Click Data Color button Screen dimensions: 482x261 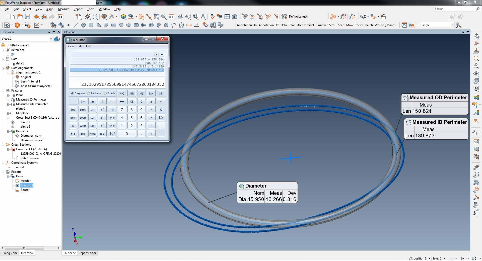[288, 25]
